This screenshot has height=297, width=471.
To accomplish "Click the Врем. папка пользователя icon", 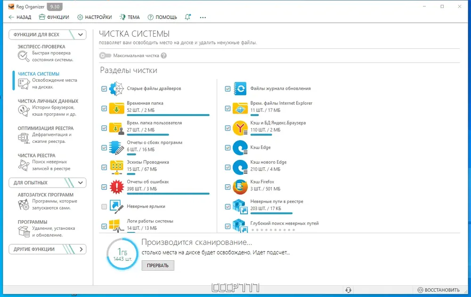I will pyautogui.click(x=116, y=128).
